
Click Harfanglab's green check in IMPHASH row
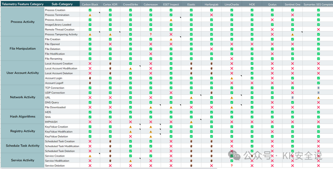(x=212, y=122)
